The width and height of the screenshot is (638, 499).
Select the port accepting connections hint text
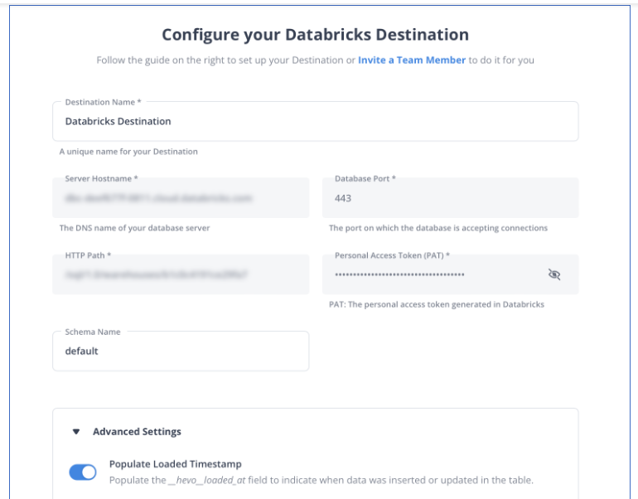(x=438, y=228)
